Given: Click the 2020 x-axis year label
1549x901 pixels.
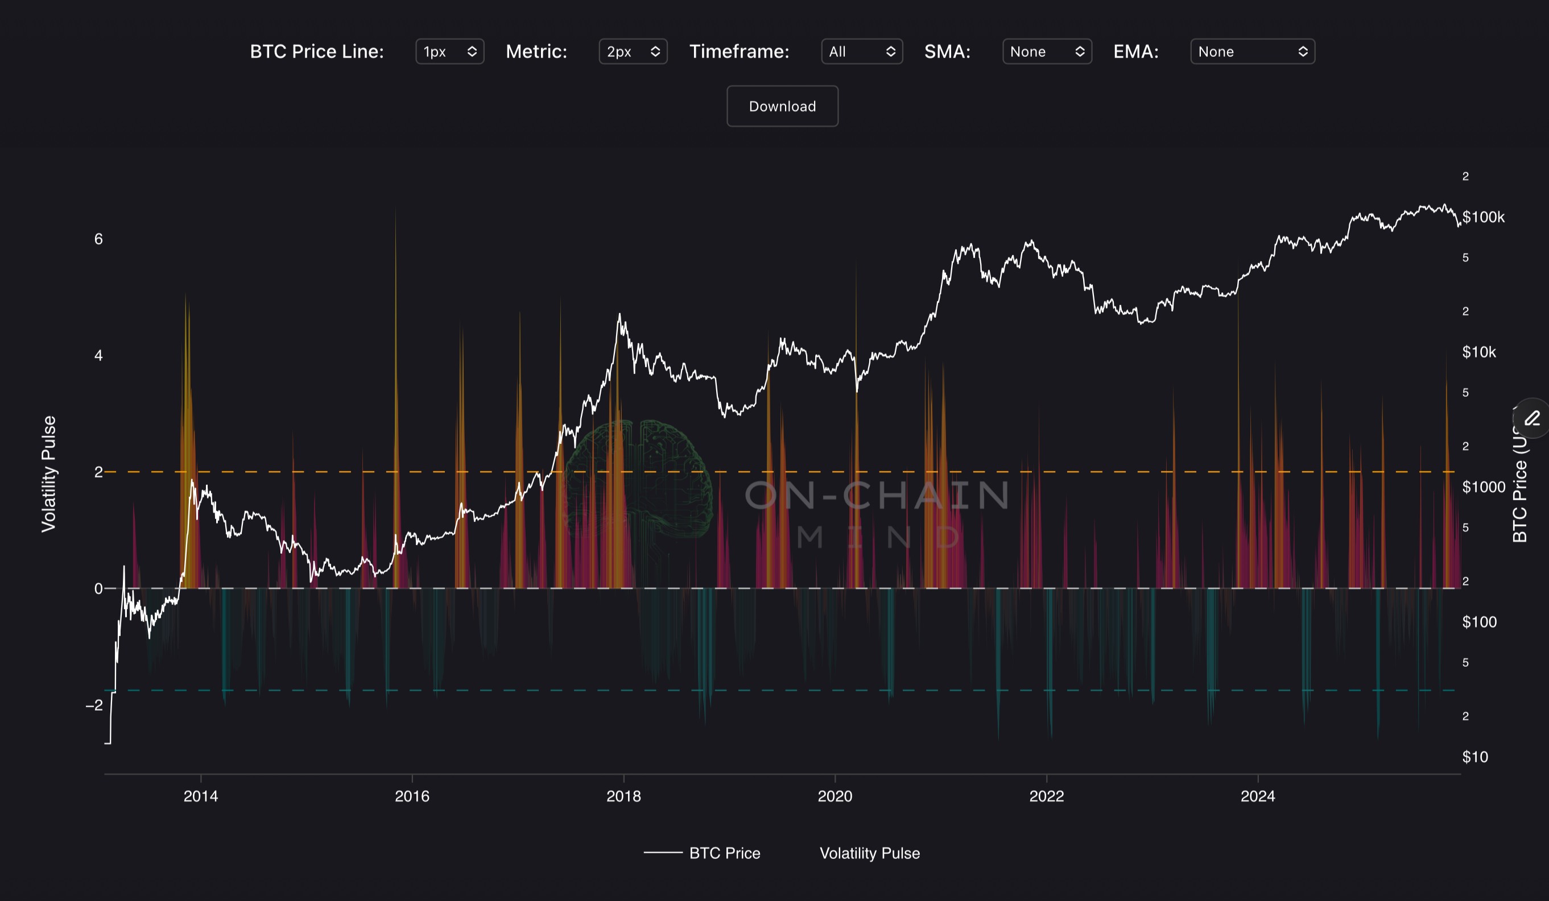Looking at the screenshot, I should 834,796.
